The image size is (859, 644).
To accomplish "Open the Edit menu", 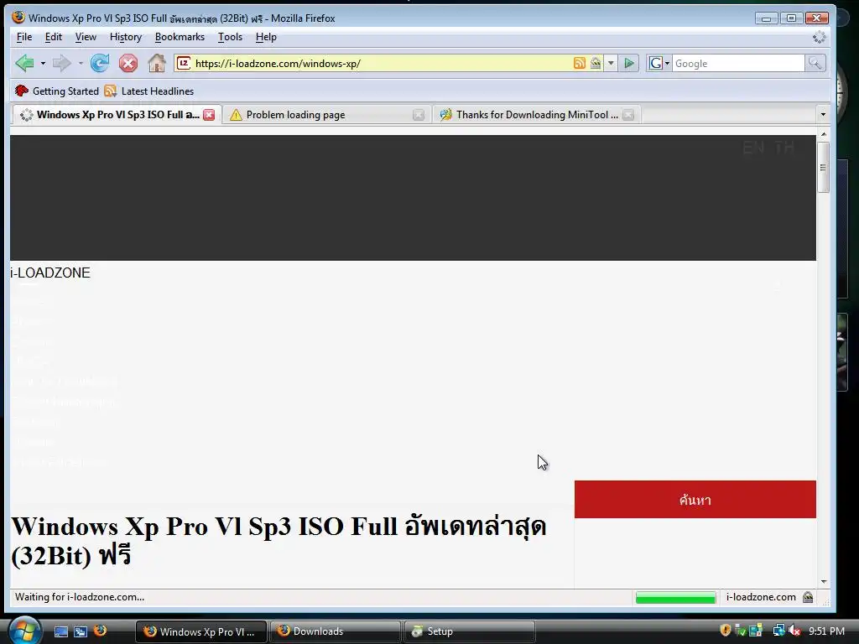I will [x=53, y=37].
